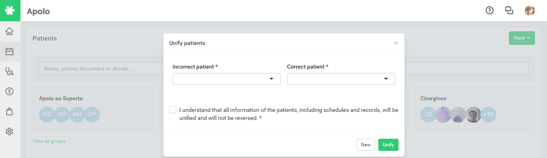Follow the View all groups link

49,141
